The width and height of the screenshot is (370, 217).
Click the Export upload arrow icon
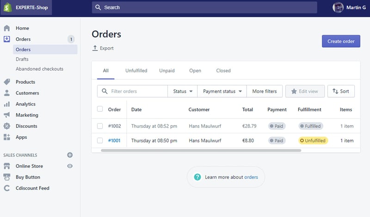(x=95, y=48)
